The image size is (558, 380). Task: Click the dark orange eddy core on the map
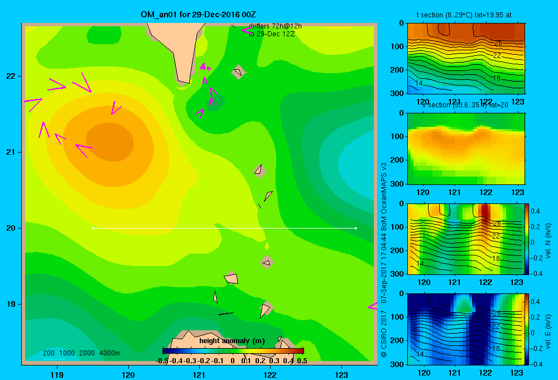109,142
